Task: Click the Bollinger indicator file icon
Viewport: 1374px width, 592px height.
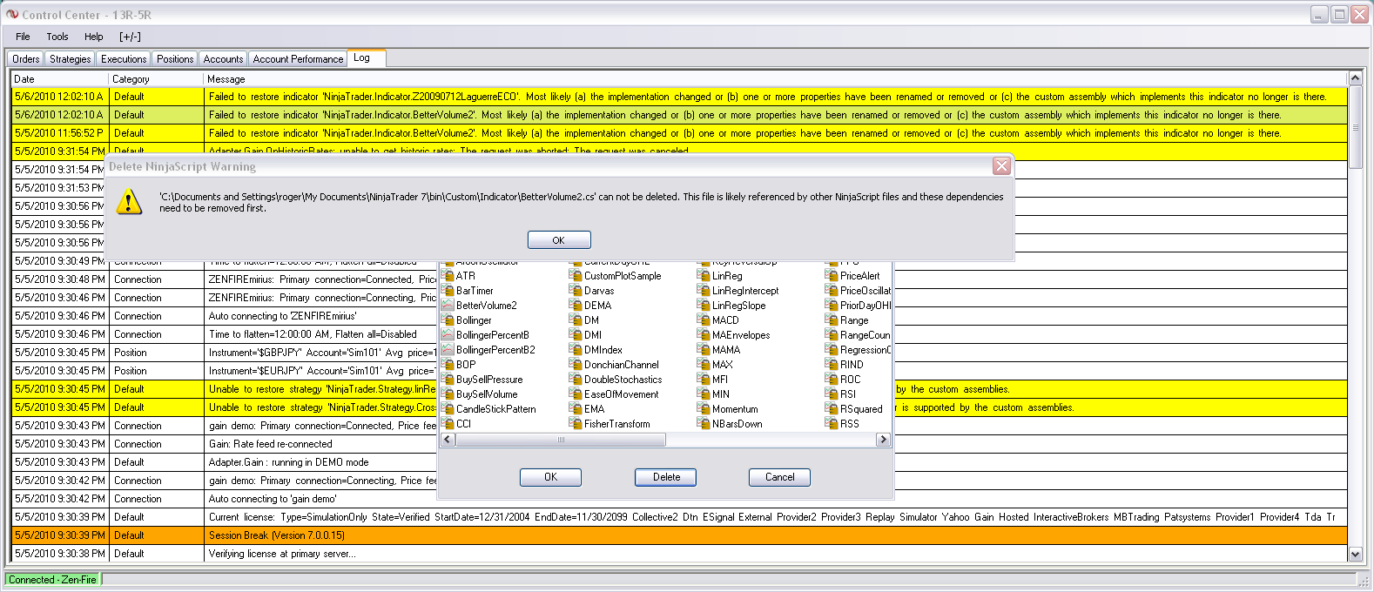Action: (448, 320)
